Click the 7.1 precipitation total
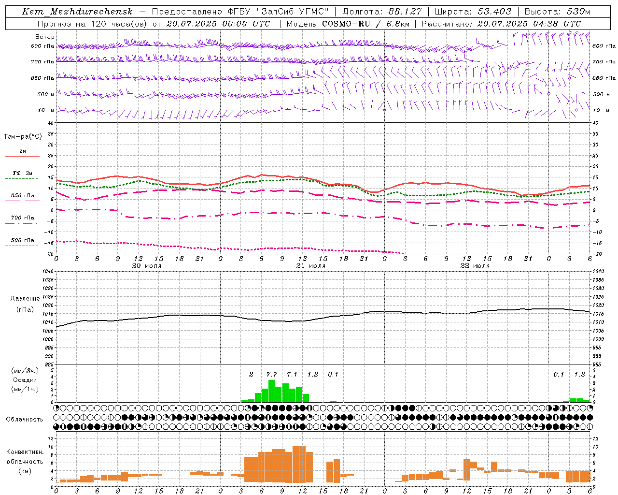The image size is (618, 495). click(292, 375)
